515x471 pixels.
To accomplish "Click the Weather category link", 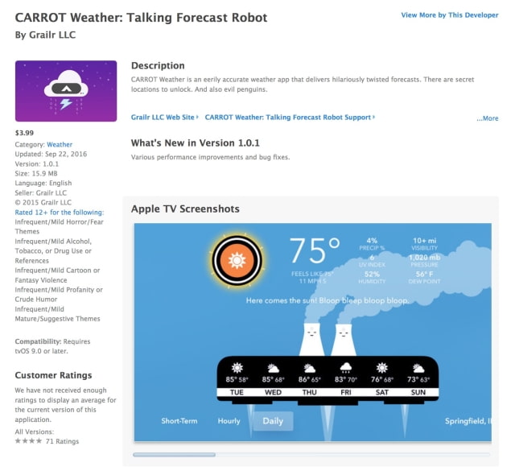I will [60, 145].
